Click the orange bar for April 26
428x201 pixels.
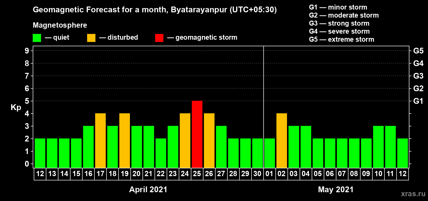click(x=209, y=140)
